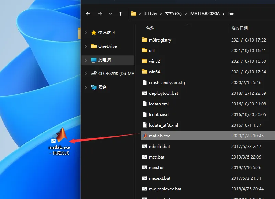The height and width of the screenshot is (199, 275).
Task: Select bin in the address breadcrumb
Action: tap(231, 14)
